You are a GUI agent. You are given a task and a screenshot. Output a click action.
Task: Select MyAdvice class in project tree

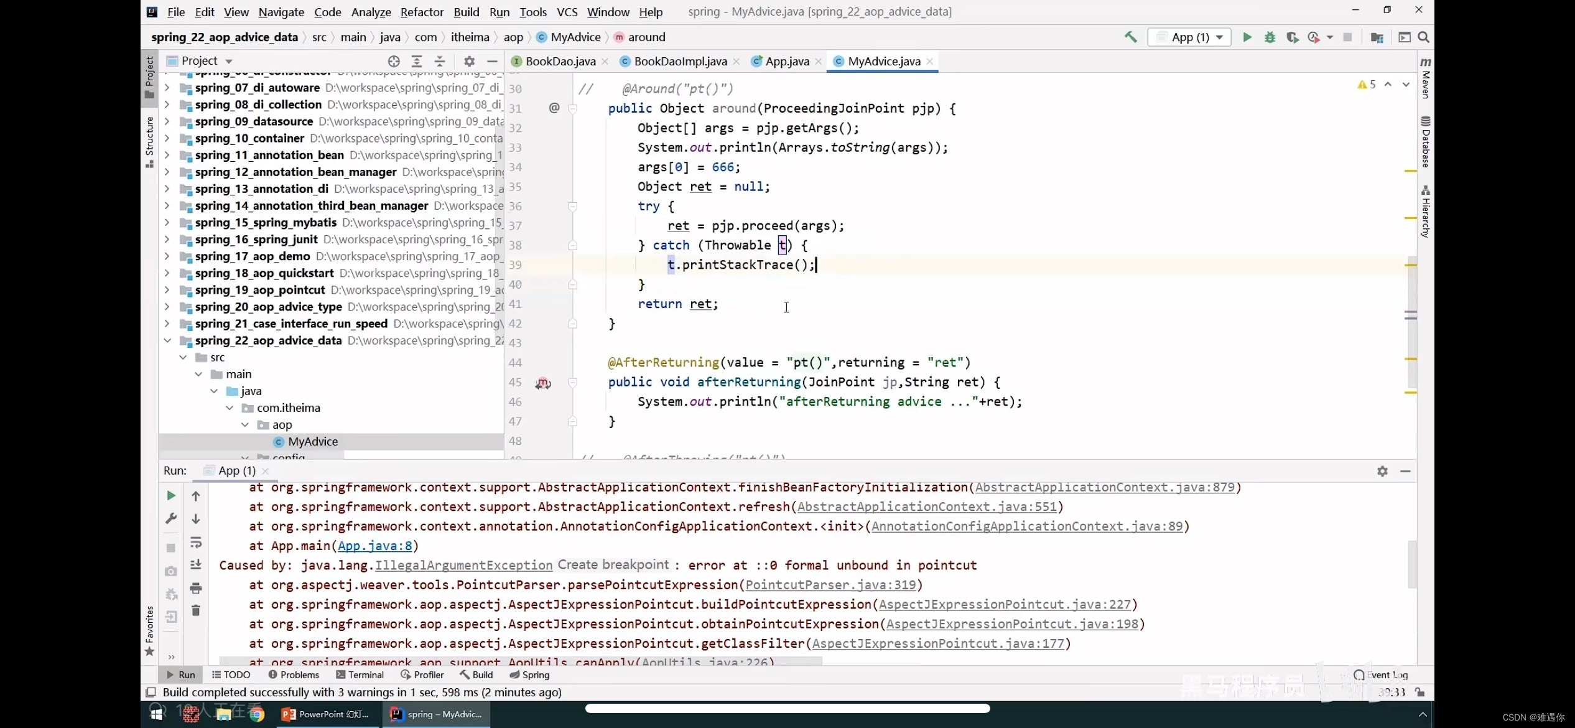click(313, 441)
